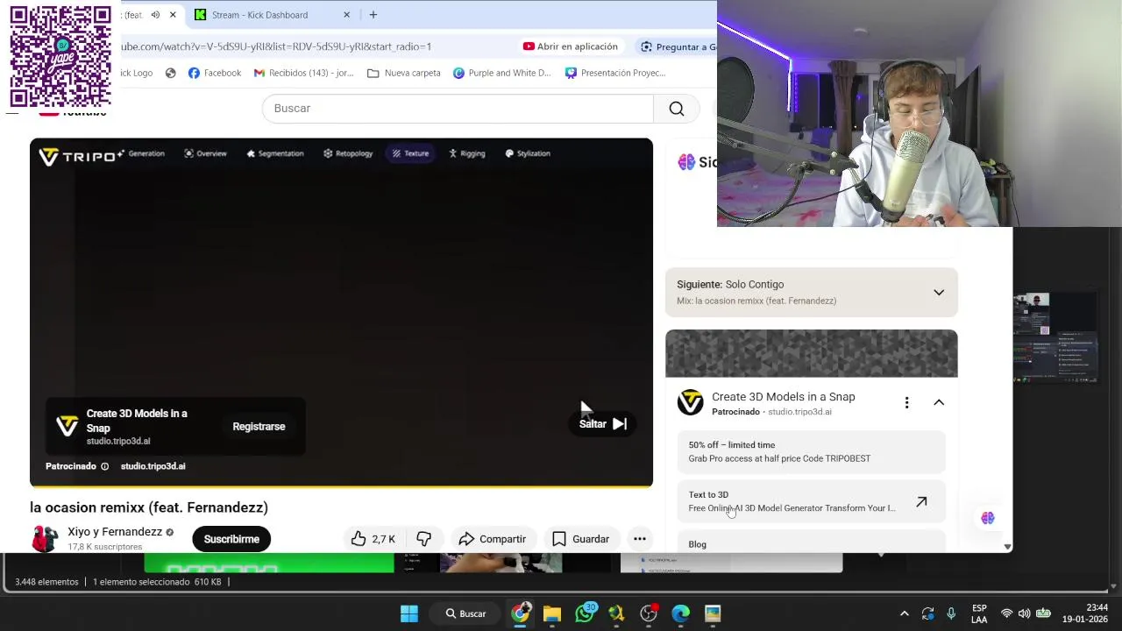Image resolution: width=1122 pixels, height=631 pixels.
Task: Open the globe icon bookmark
Action: pyautogui.click(x=170, y=73)
